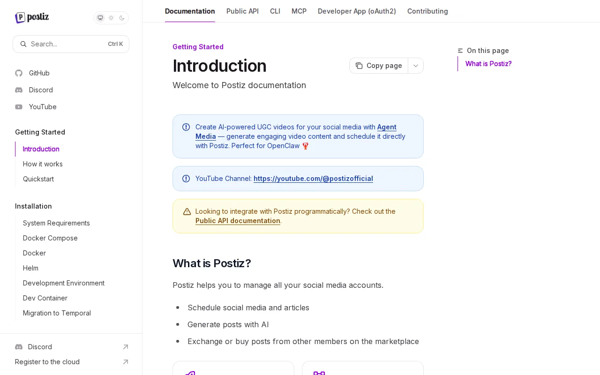Click the marketplace 'Exchange or buy posts' bullet
Viewport: 600px width, 375px height.
point(303,341)
